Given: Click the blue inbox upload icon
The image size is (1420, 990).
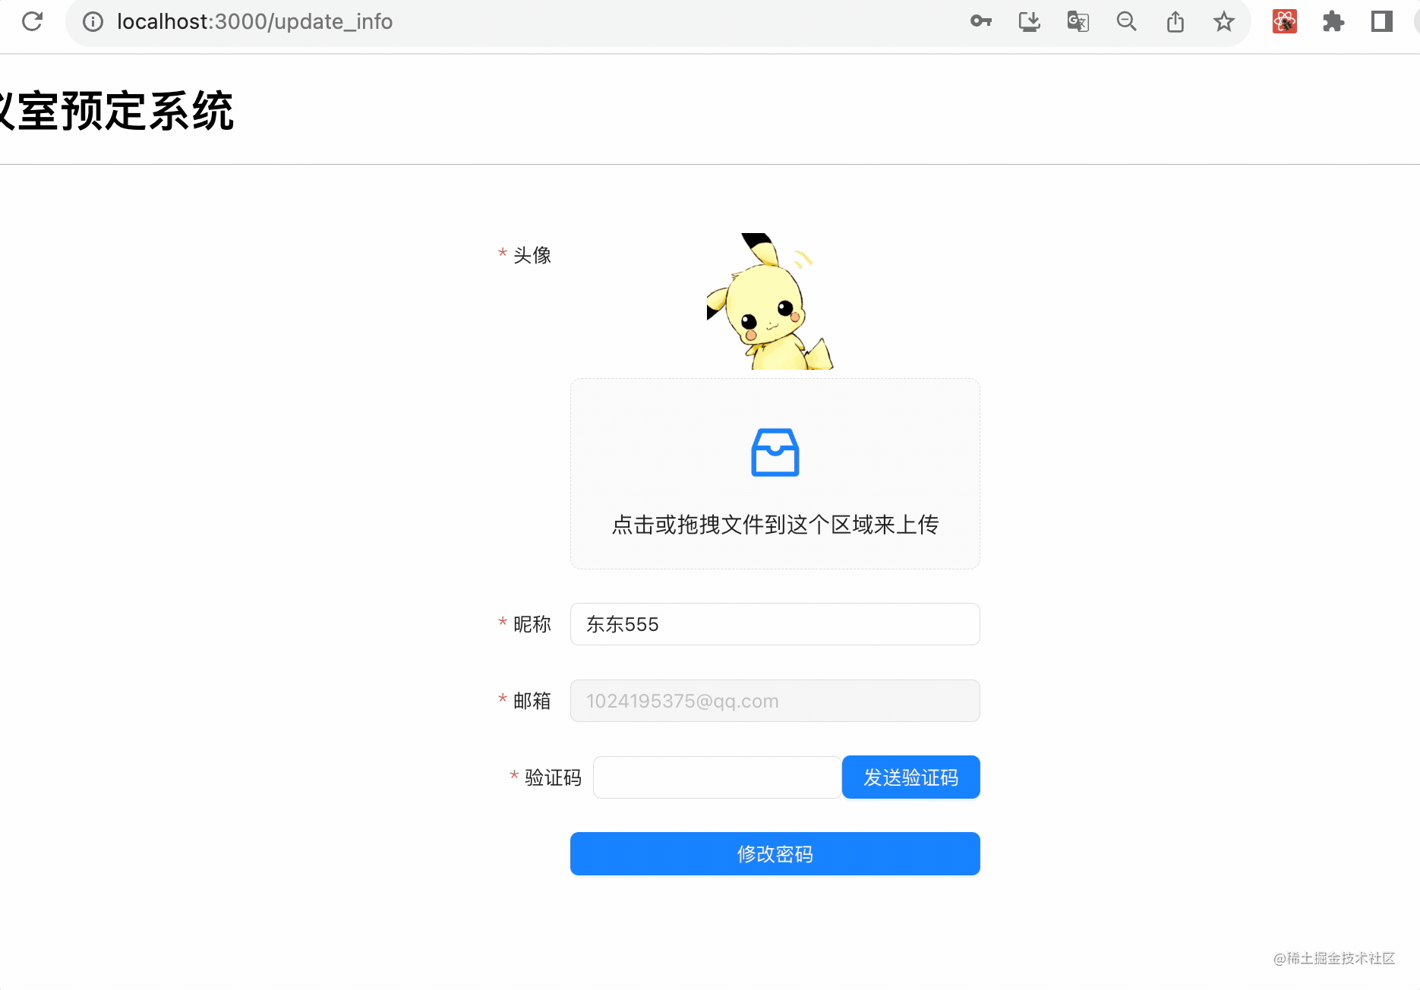Looking at the screenshot, I should [775, 452].
